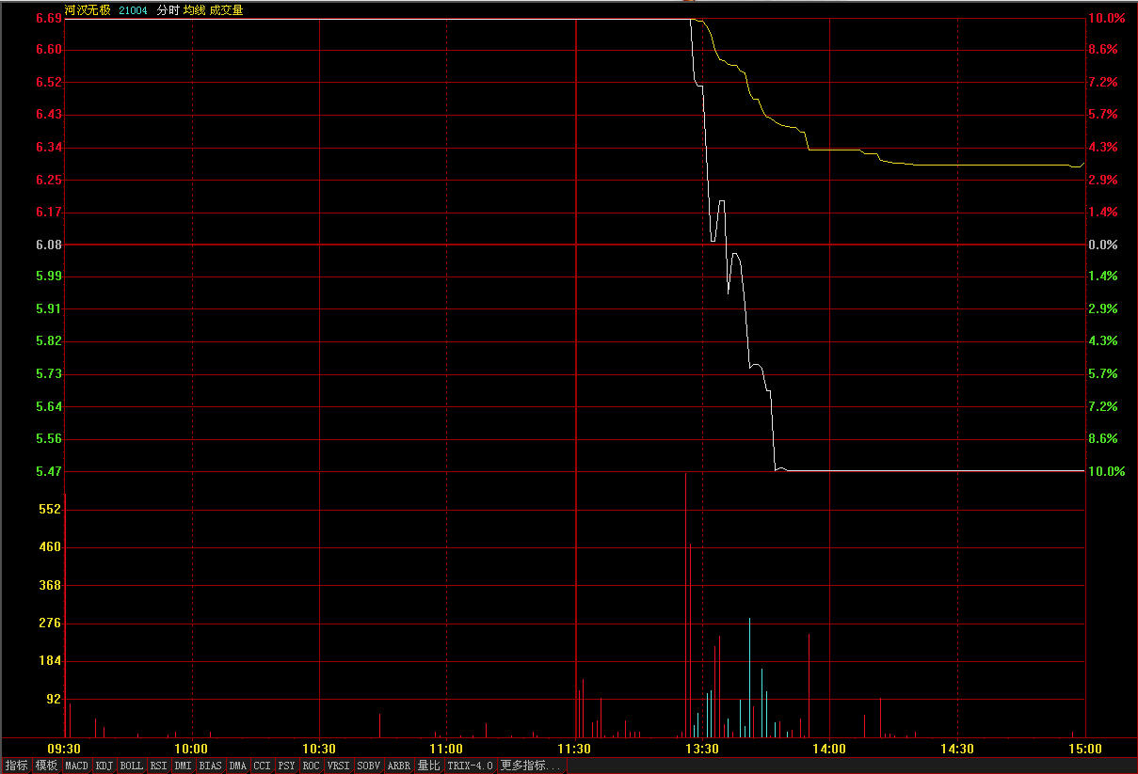Click the 14:30 time axis label
1138x774 pixels.
(957, 749)
